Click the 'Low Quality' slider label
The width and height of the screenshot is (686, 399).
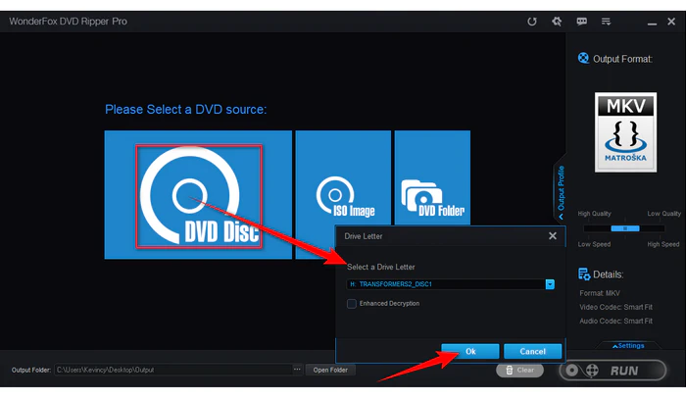664,214
